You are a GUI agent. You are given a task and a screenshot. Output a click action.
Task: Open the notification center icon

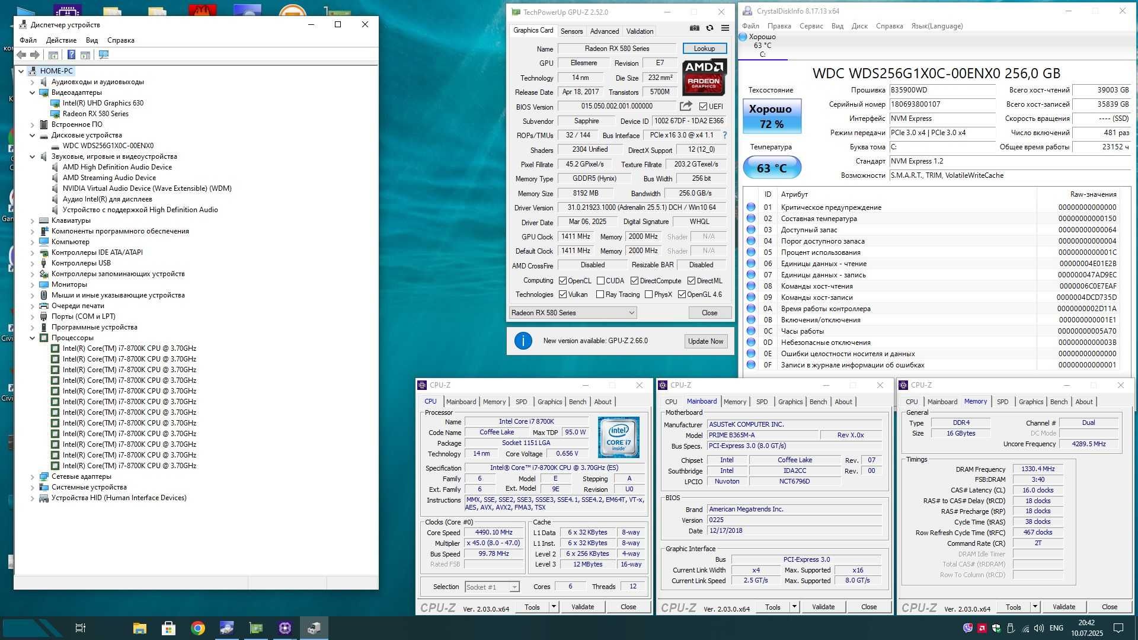click(x=1118, y=628)
